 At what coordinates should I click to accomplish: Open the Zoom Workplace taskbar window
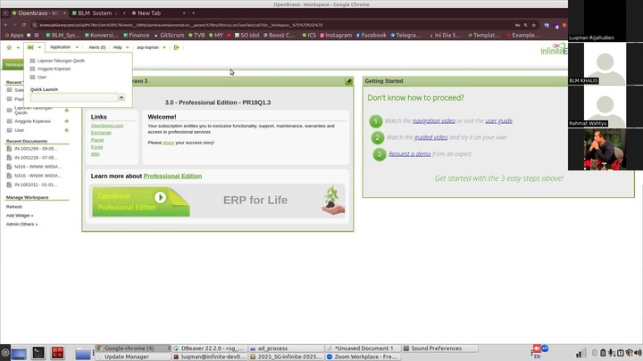point(363,357)
